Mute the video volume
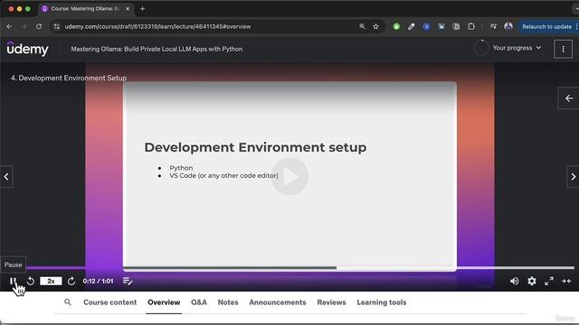 [514, 281]
